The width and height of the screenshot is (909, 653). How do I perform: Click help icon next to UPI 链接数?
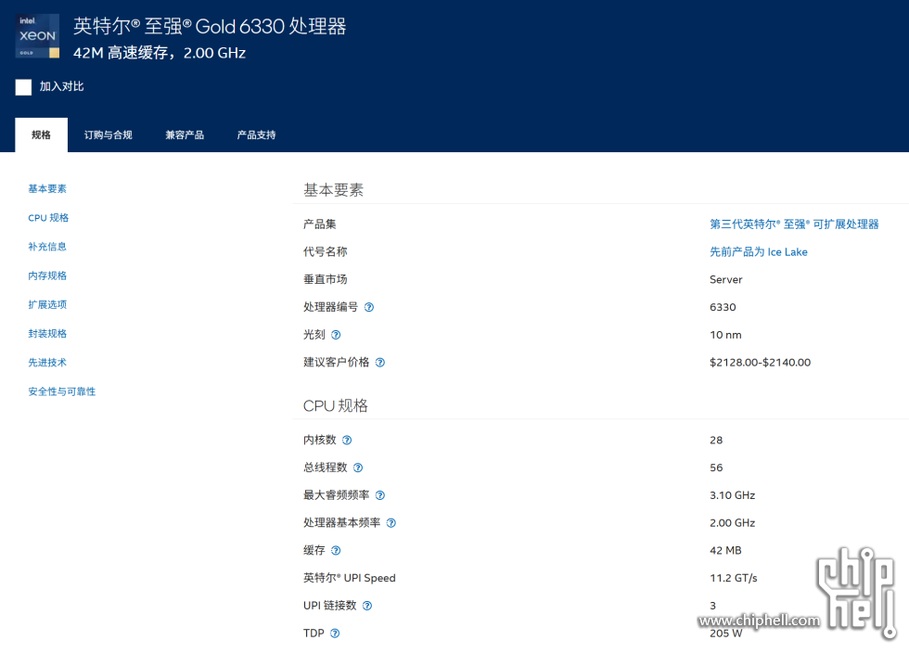coord(367,606)
